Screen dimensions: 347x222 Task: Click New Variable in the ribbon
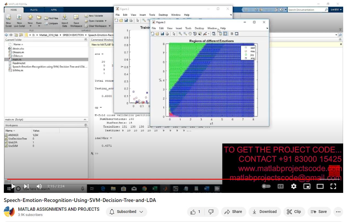point(94,16)
